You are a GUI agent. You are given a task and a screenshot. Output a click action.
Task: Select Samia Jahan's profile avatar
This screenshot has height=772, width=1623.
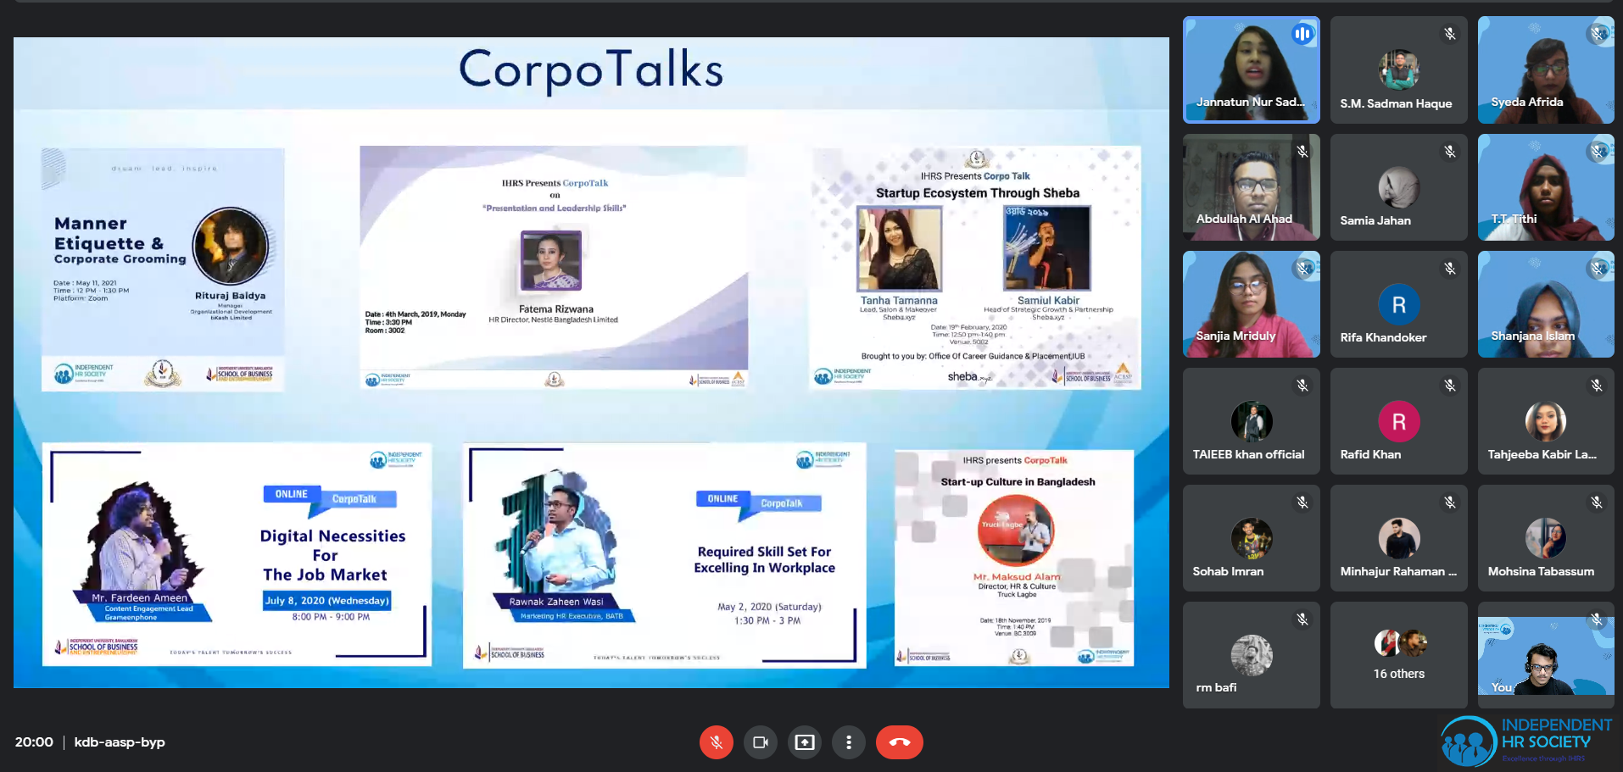click(1399, 187)
